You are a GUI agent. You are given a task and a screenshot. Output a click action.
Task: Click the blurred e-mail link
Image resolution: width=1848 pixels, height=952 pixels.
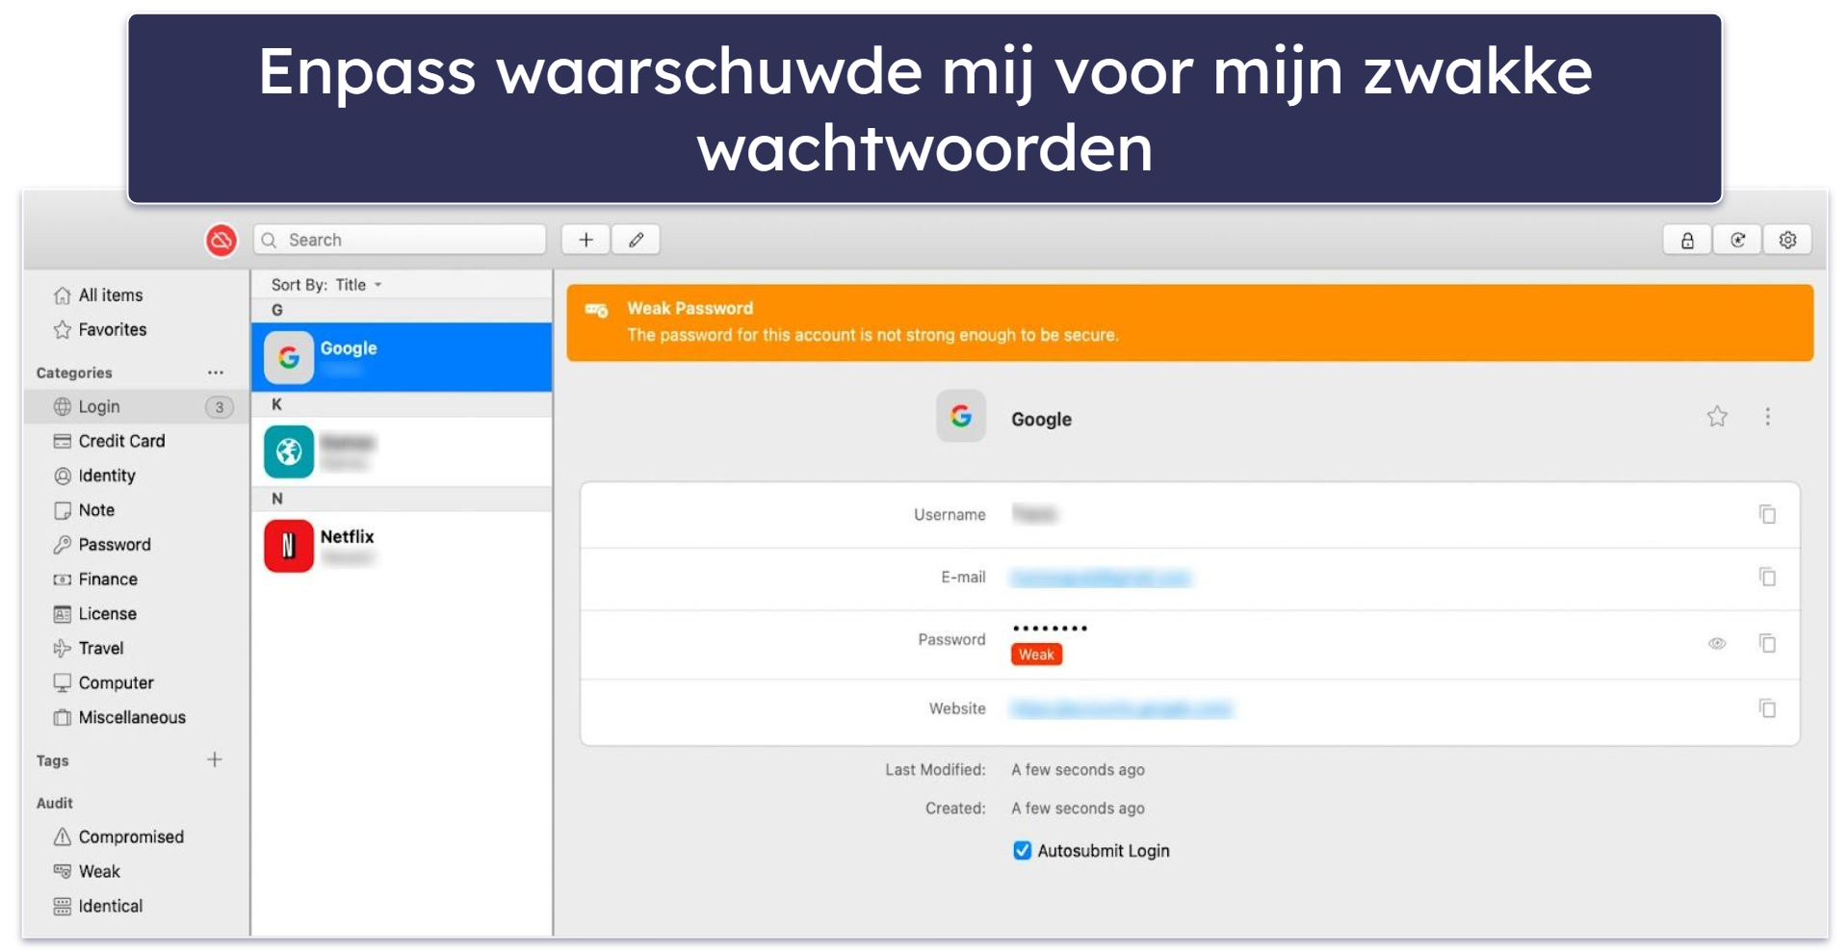[x=1101, y=578]
